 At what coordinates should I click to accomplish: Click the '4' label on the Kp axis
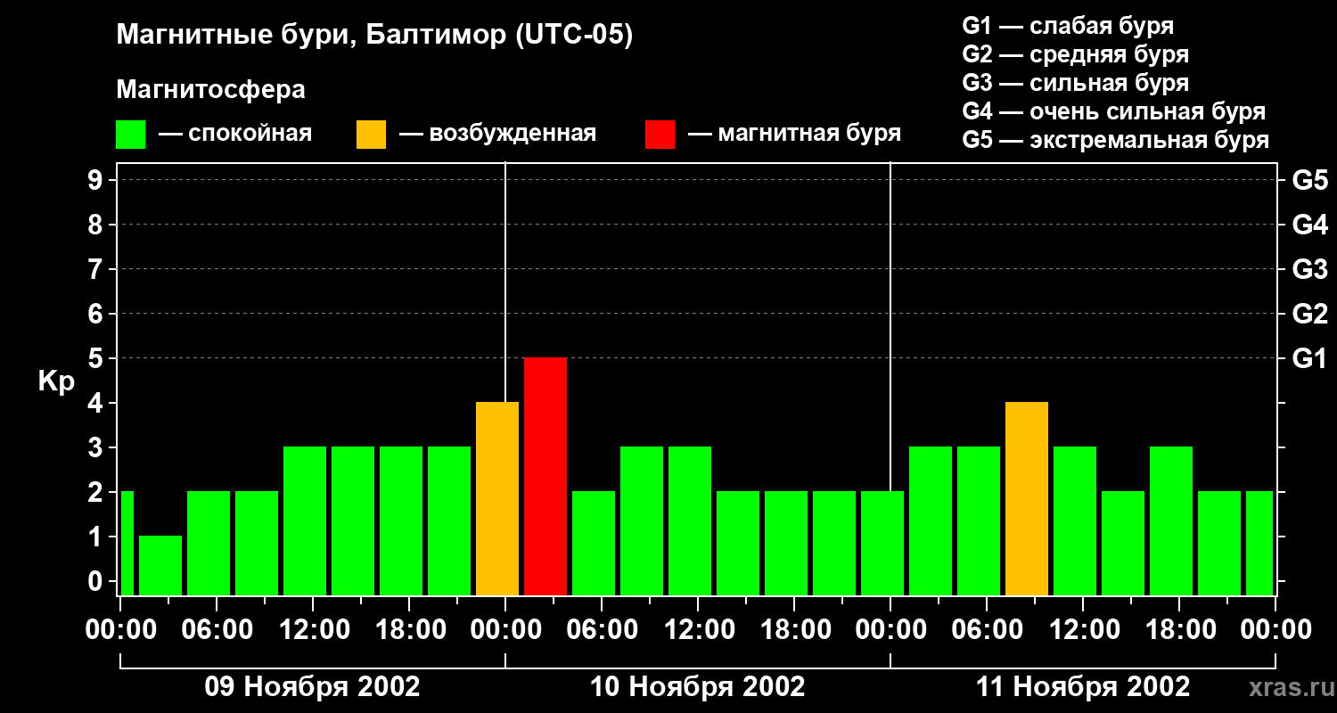[x=97, y=403]
